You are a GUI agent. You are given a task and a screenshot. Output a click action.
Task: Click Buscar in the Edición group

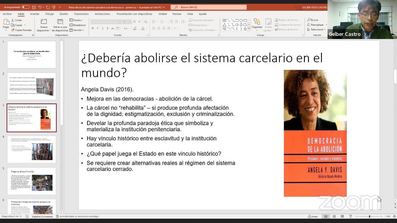pos(313,20)
